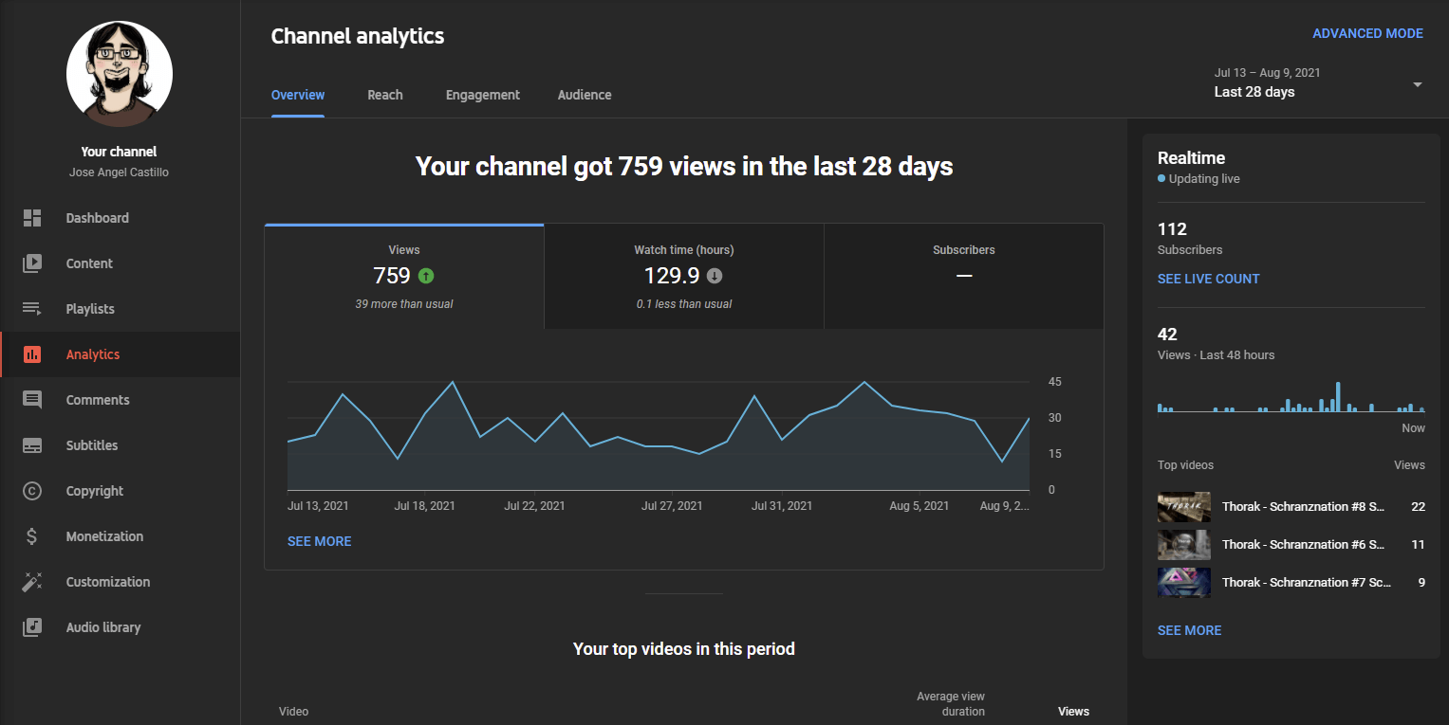Viewport: 1449px width, 725px height.
Task: Click SEE MORE under the views chart
Action: [320, 541]
